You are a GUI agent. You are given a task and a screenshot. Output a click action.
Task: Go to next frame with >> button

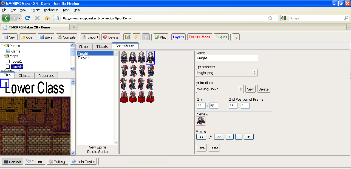point(219,137)
